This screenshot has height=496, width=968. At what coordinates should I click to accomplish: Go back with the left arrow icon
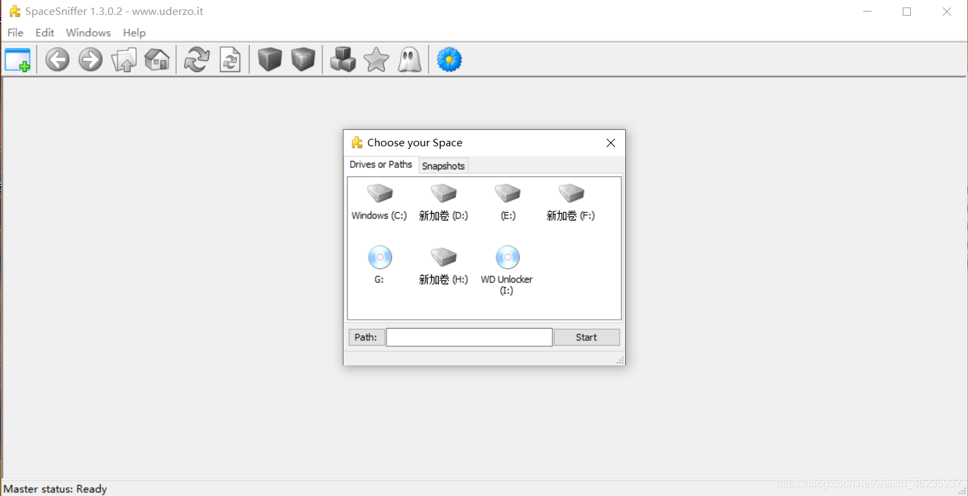[x=57, y=60]
